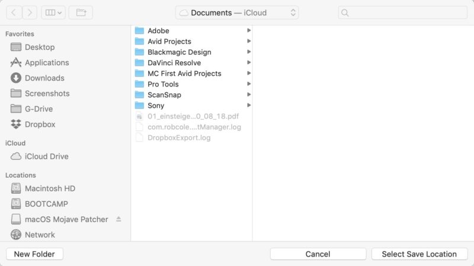Viewport: 474px width, 266px height.
Task: Click the New Folder button
Action: (x=34, y=254)
